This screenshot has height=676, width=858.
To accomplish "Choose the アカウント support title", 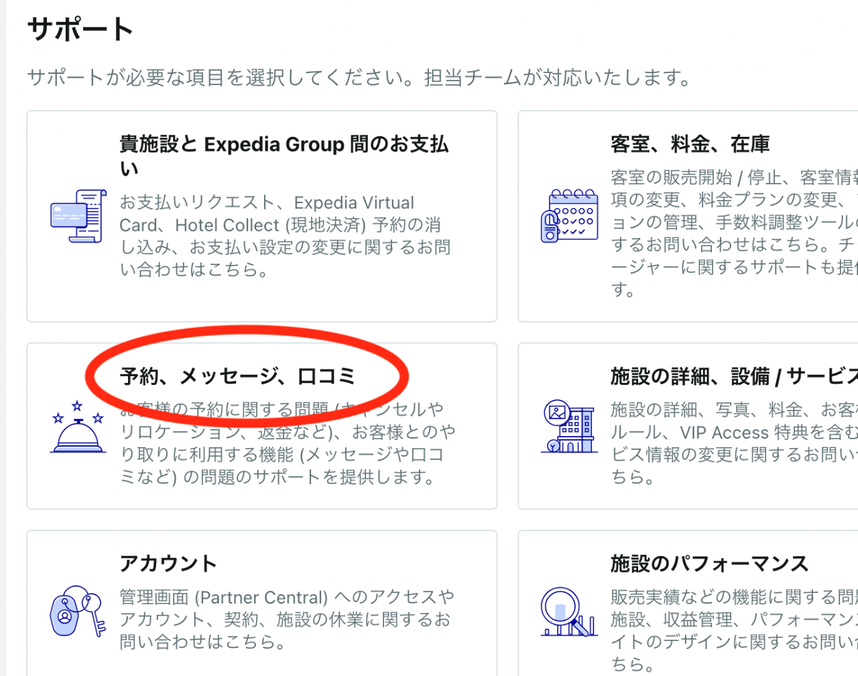I will click(x=168, y=563).
